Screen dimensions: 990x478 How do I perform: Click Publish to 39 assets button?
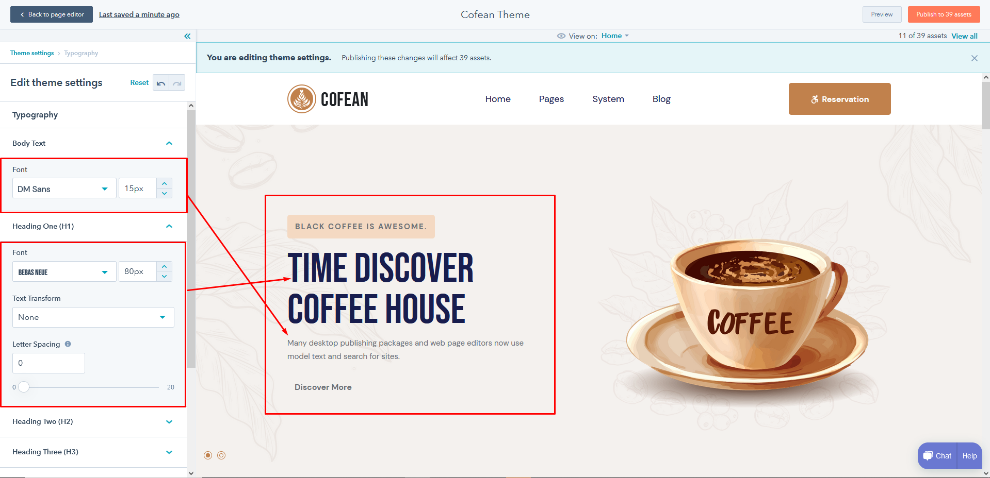pyautogui.click(x=944, y=14)
